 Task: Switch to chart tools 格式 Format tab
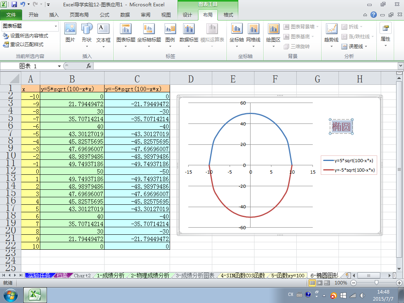point(228,15)
